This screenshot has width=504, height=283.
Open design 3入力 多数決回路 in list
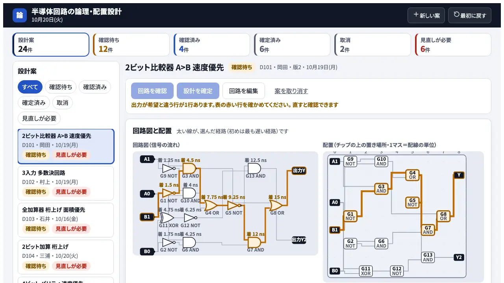(x=66, y=183)
